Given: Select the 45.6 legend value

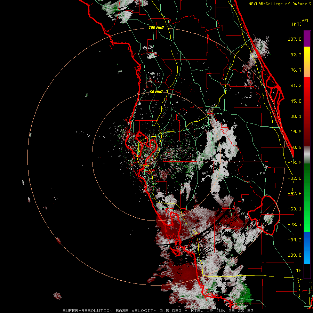Looking at the screenshot, I should [x=296, y=101].
